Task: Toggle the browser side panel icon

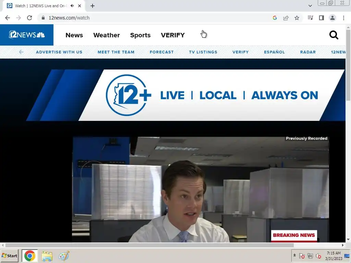Action: point(322,18)
